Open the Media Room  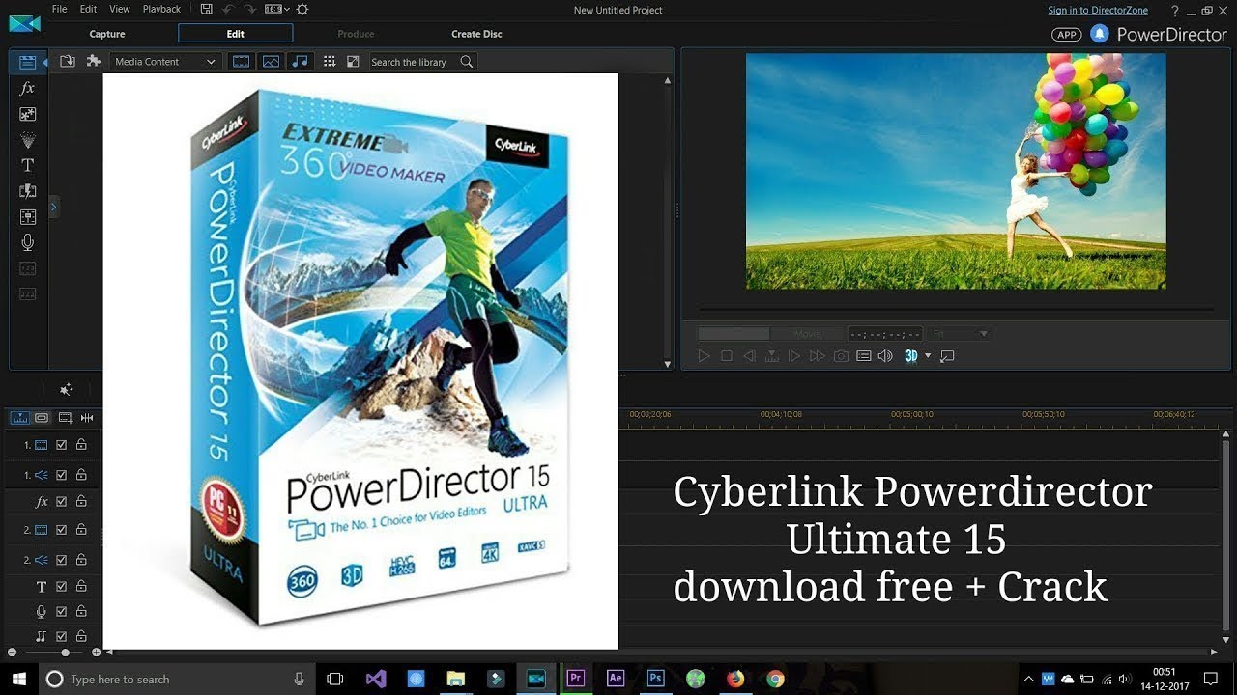coord(28,62)
